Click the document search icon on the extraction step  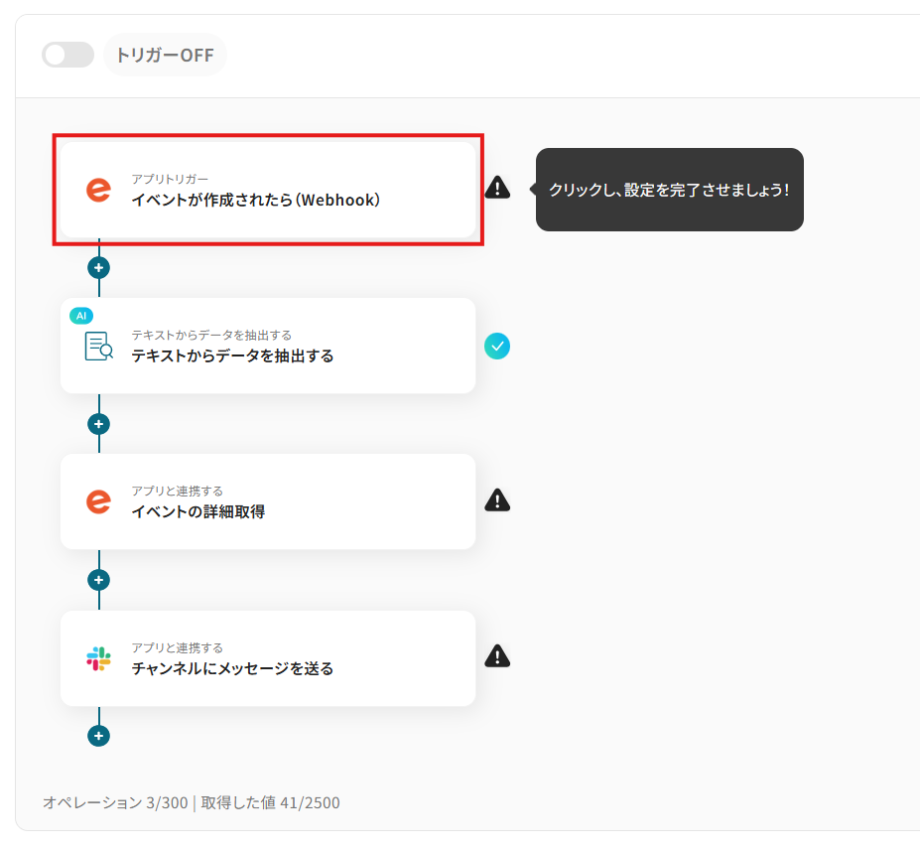[98, 346]
